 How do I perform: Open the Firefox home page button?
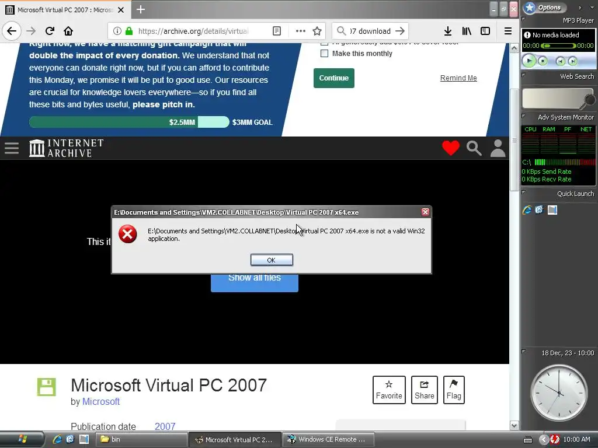click(68, 31)
